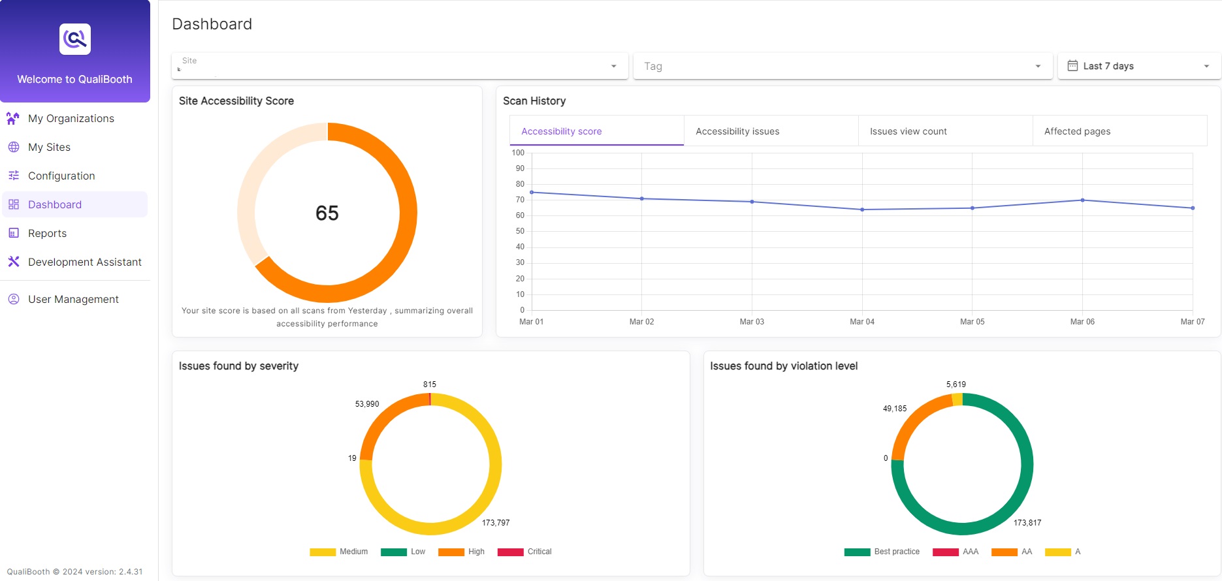Open the My Sites link
The width and height of the screenshot is (1222, 581).
click(49, 147)
